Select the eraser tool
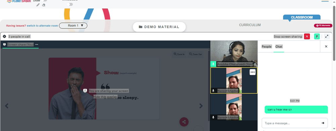This screenshot has width=336, height=131. point(44,5)
